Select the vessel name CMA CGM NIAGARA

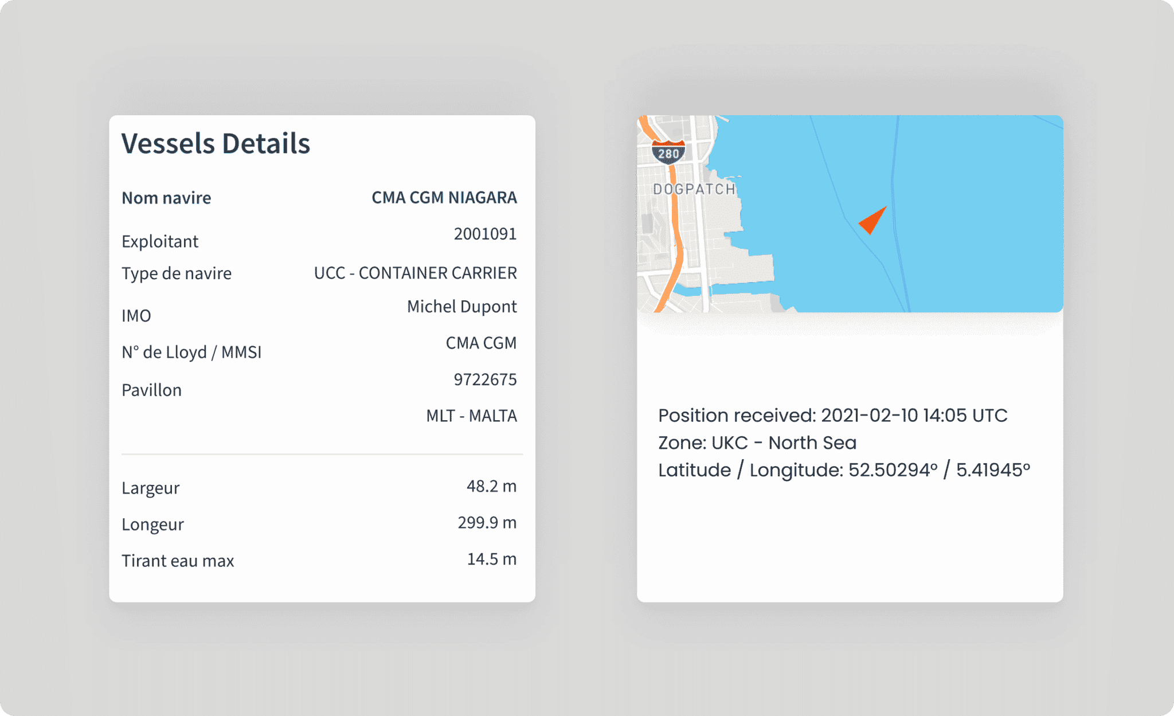[x=444, y=197]
